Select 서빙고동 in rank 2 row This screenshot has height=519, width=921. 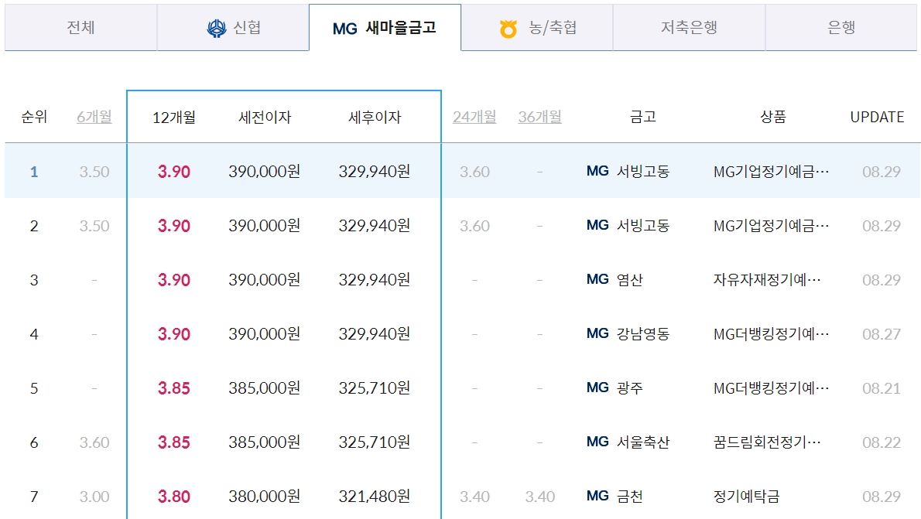click(643, 225)
